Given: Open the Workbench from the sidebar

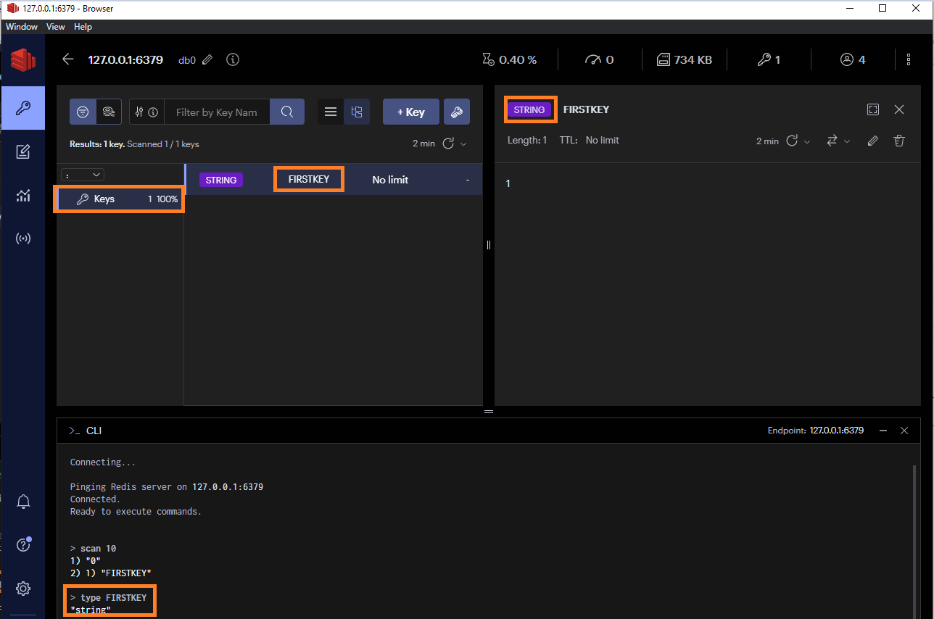Looking at the screenshot, I should pyautogui.click(x=22, y=151).
